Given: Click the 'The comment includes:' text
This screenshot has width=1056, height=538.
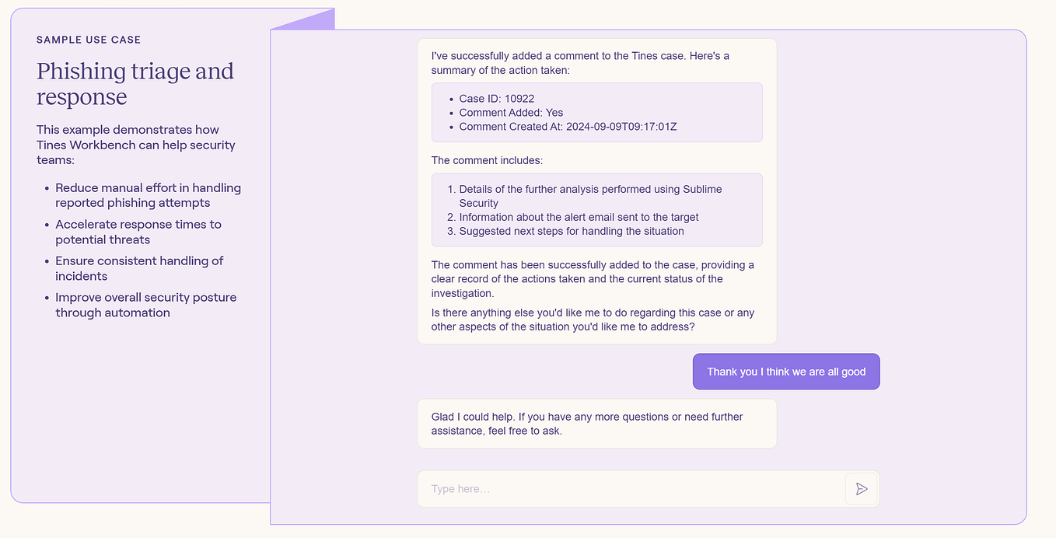Looking at the screenshot, I should coord(487,160).
